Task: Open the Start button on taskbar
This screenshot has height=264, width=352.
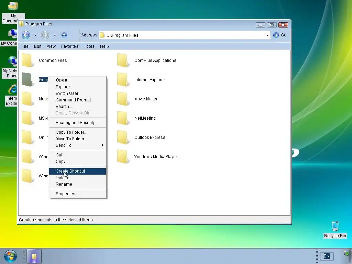Action: click(x=10, y=256)
